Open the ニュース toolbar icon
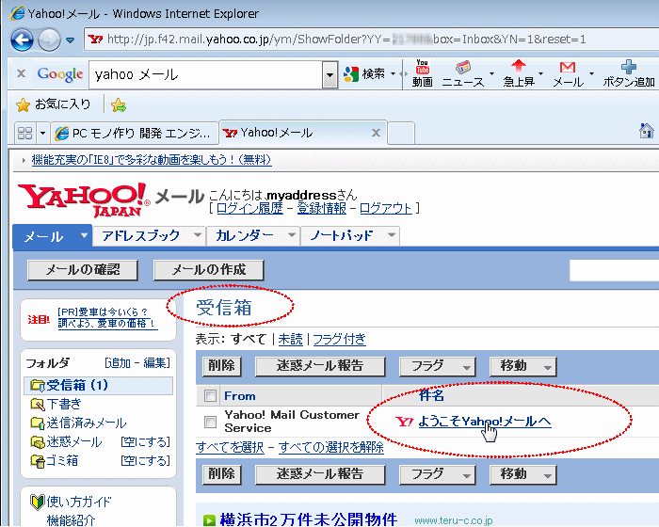 pyautogui.click(x=462, y=68)
